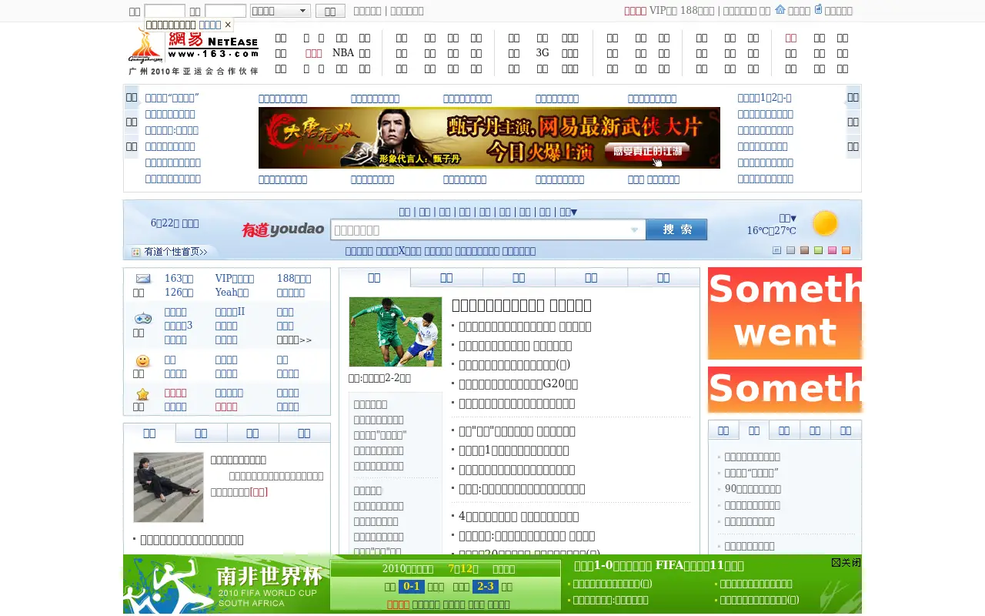Click the house icon in the top bar
The height and width of the screenshot is (616, 985).
780,10
